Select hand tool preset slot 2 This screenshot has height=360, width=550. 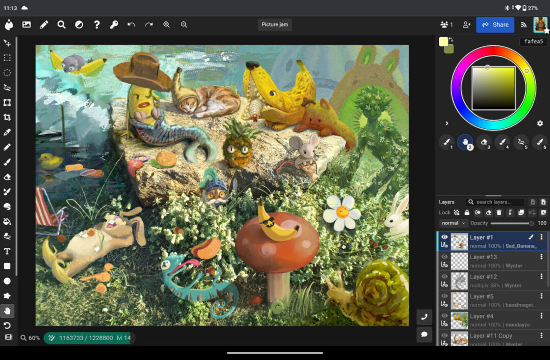(465, 142)
